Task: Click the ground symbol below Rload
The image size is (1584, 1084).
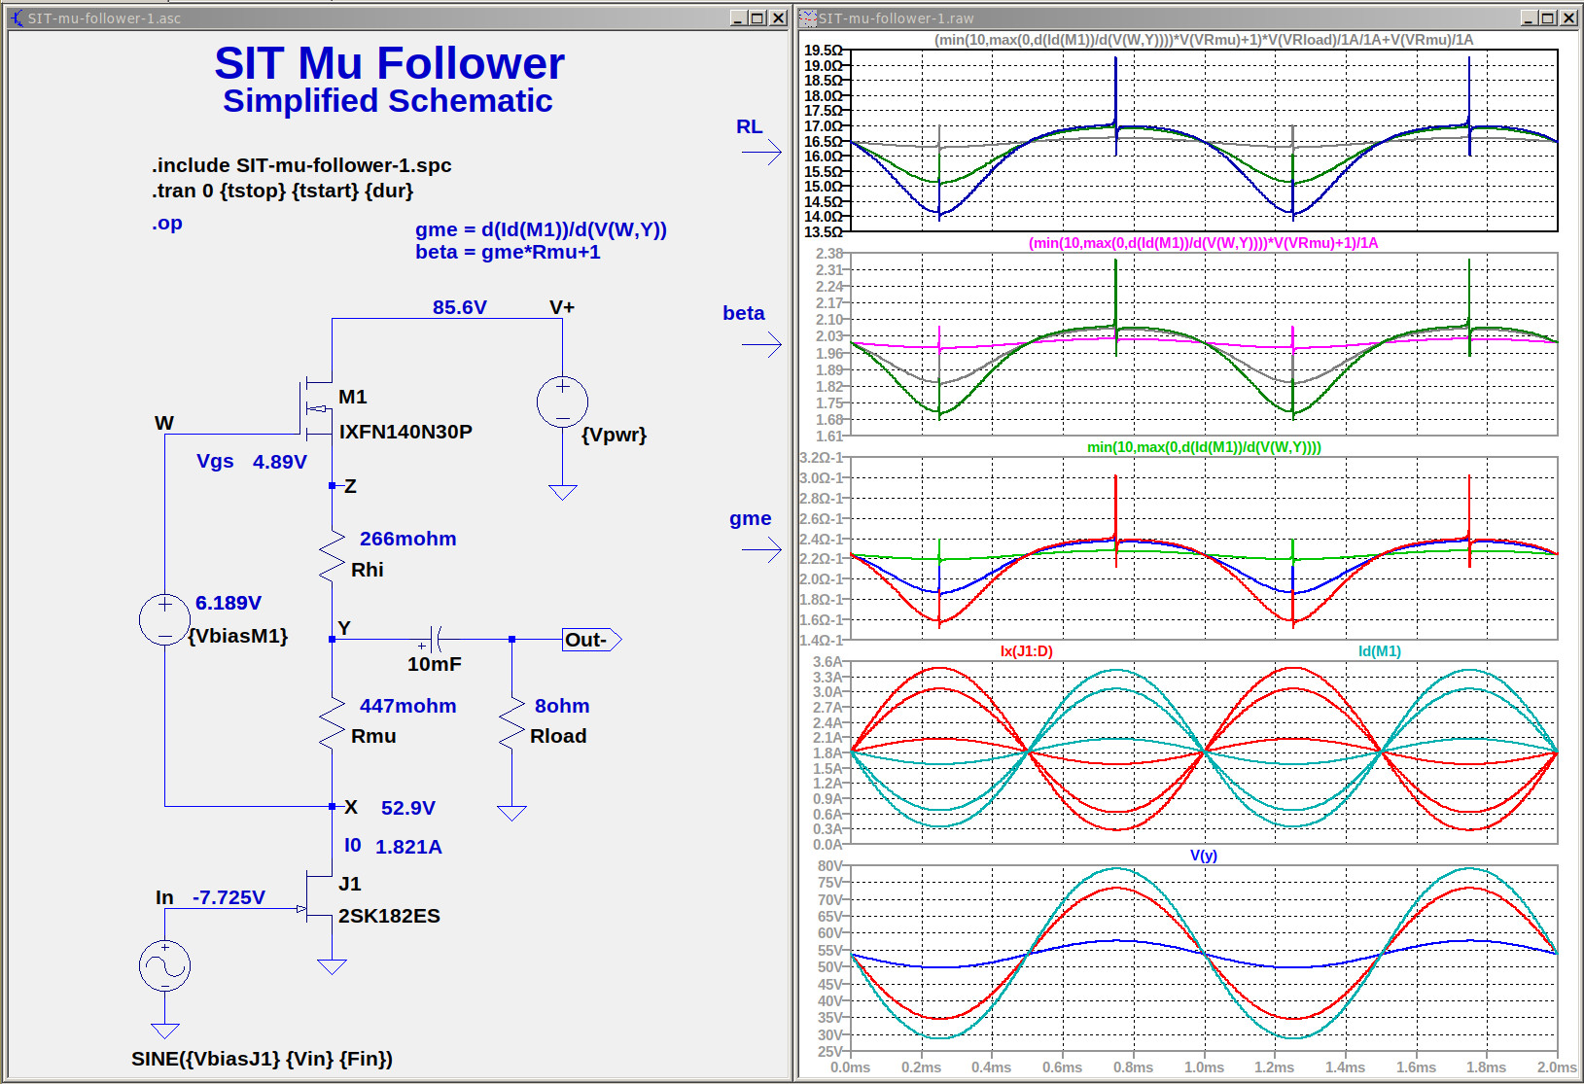Action: (511, 813)
